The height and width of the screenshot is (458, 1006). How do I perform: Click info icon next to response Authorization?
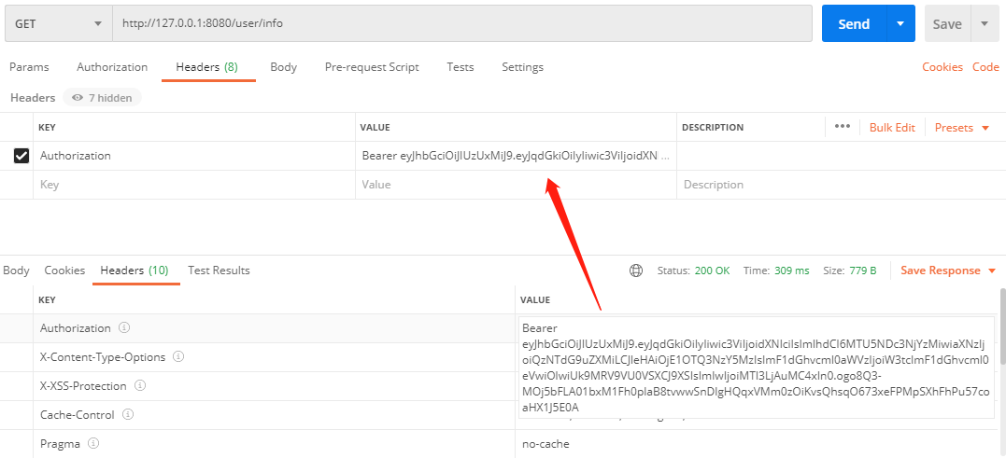[124, 328]
